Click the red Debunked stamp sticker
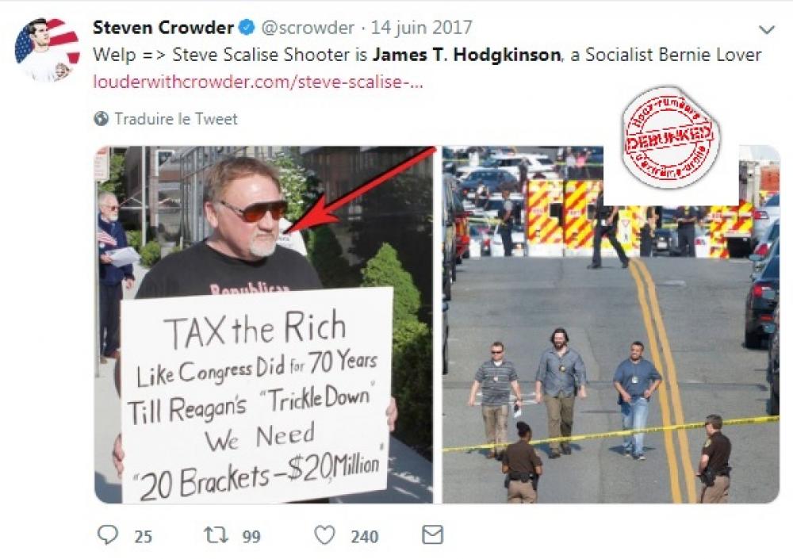 point(671,138)
